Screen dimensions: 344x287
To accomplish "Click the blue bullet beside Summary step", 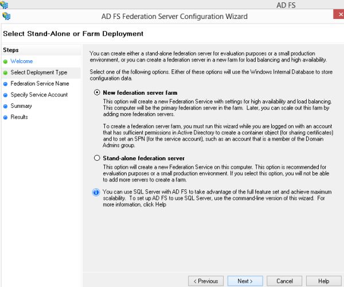I will (5, 106).
